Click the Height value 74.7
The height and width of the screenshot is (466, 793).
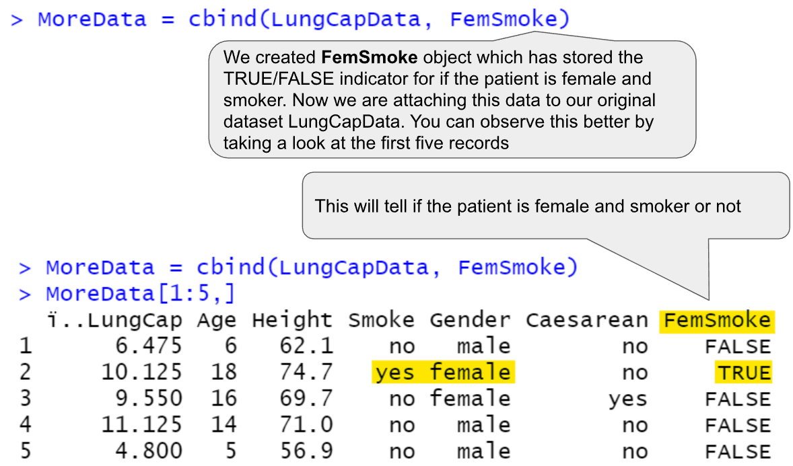point(306,373)
